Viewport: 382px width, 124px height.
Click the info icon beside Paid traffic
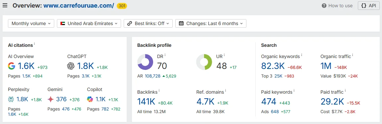click(345, 91)
